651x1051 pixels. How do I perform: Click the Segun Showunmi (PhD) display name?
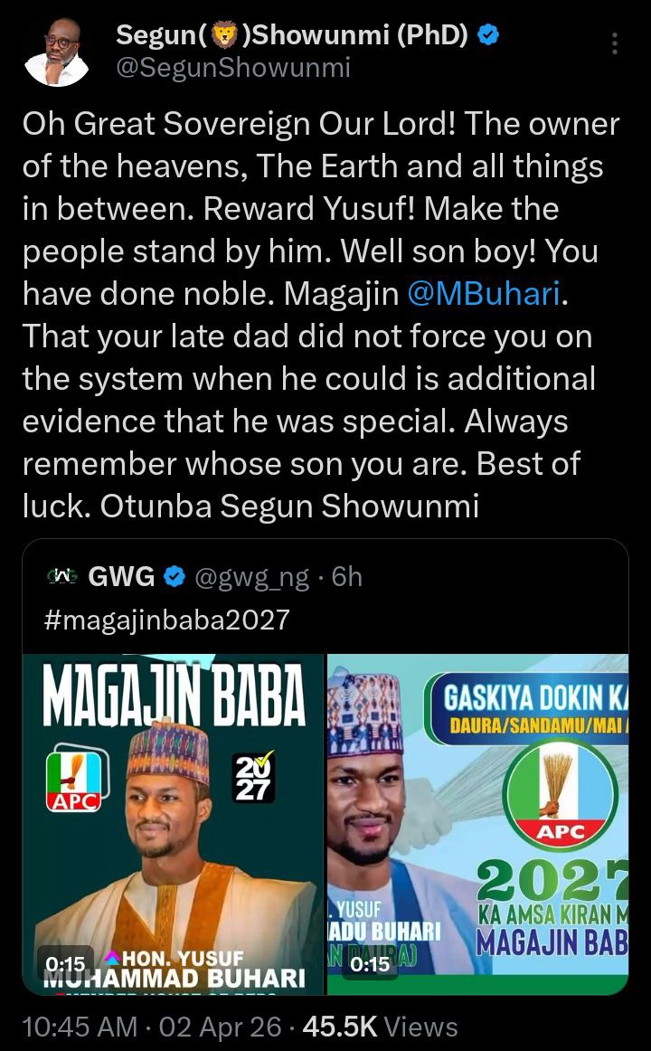pos(291,36)
